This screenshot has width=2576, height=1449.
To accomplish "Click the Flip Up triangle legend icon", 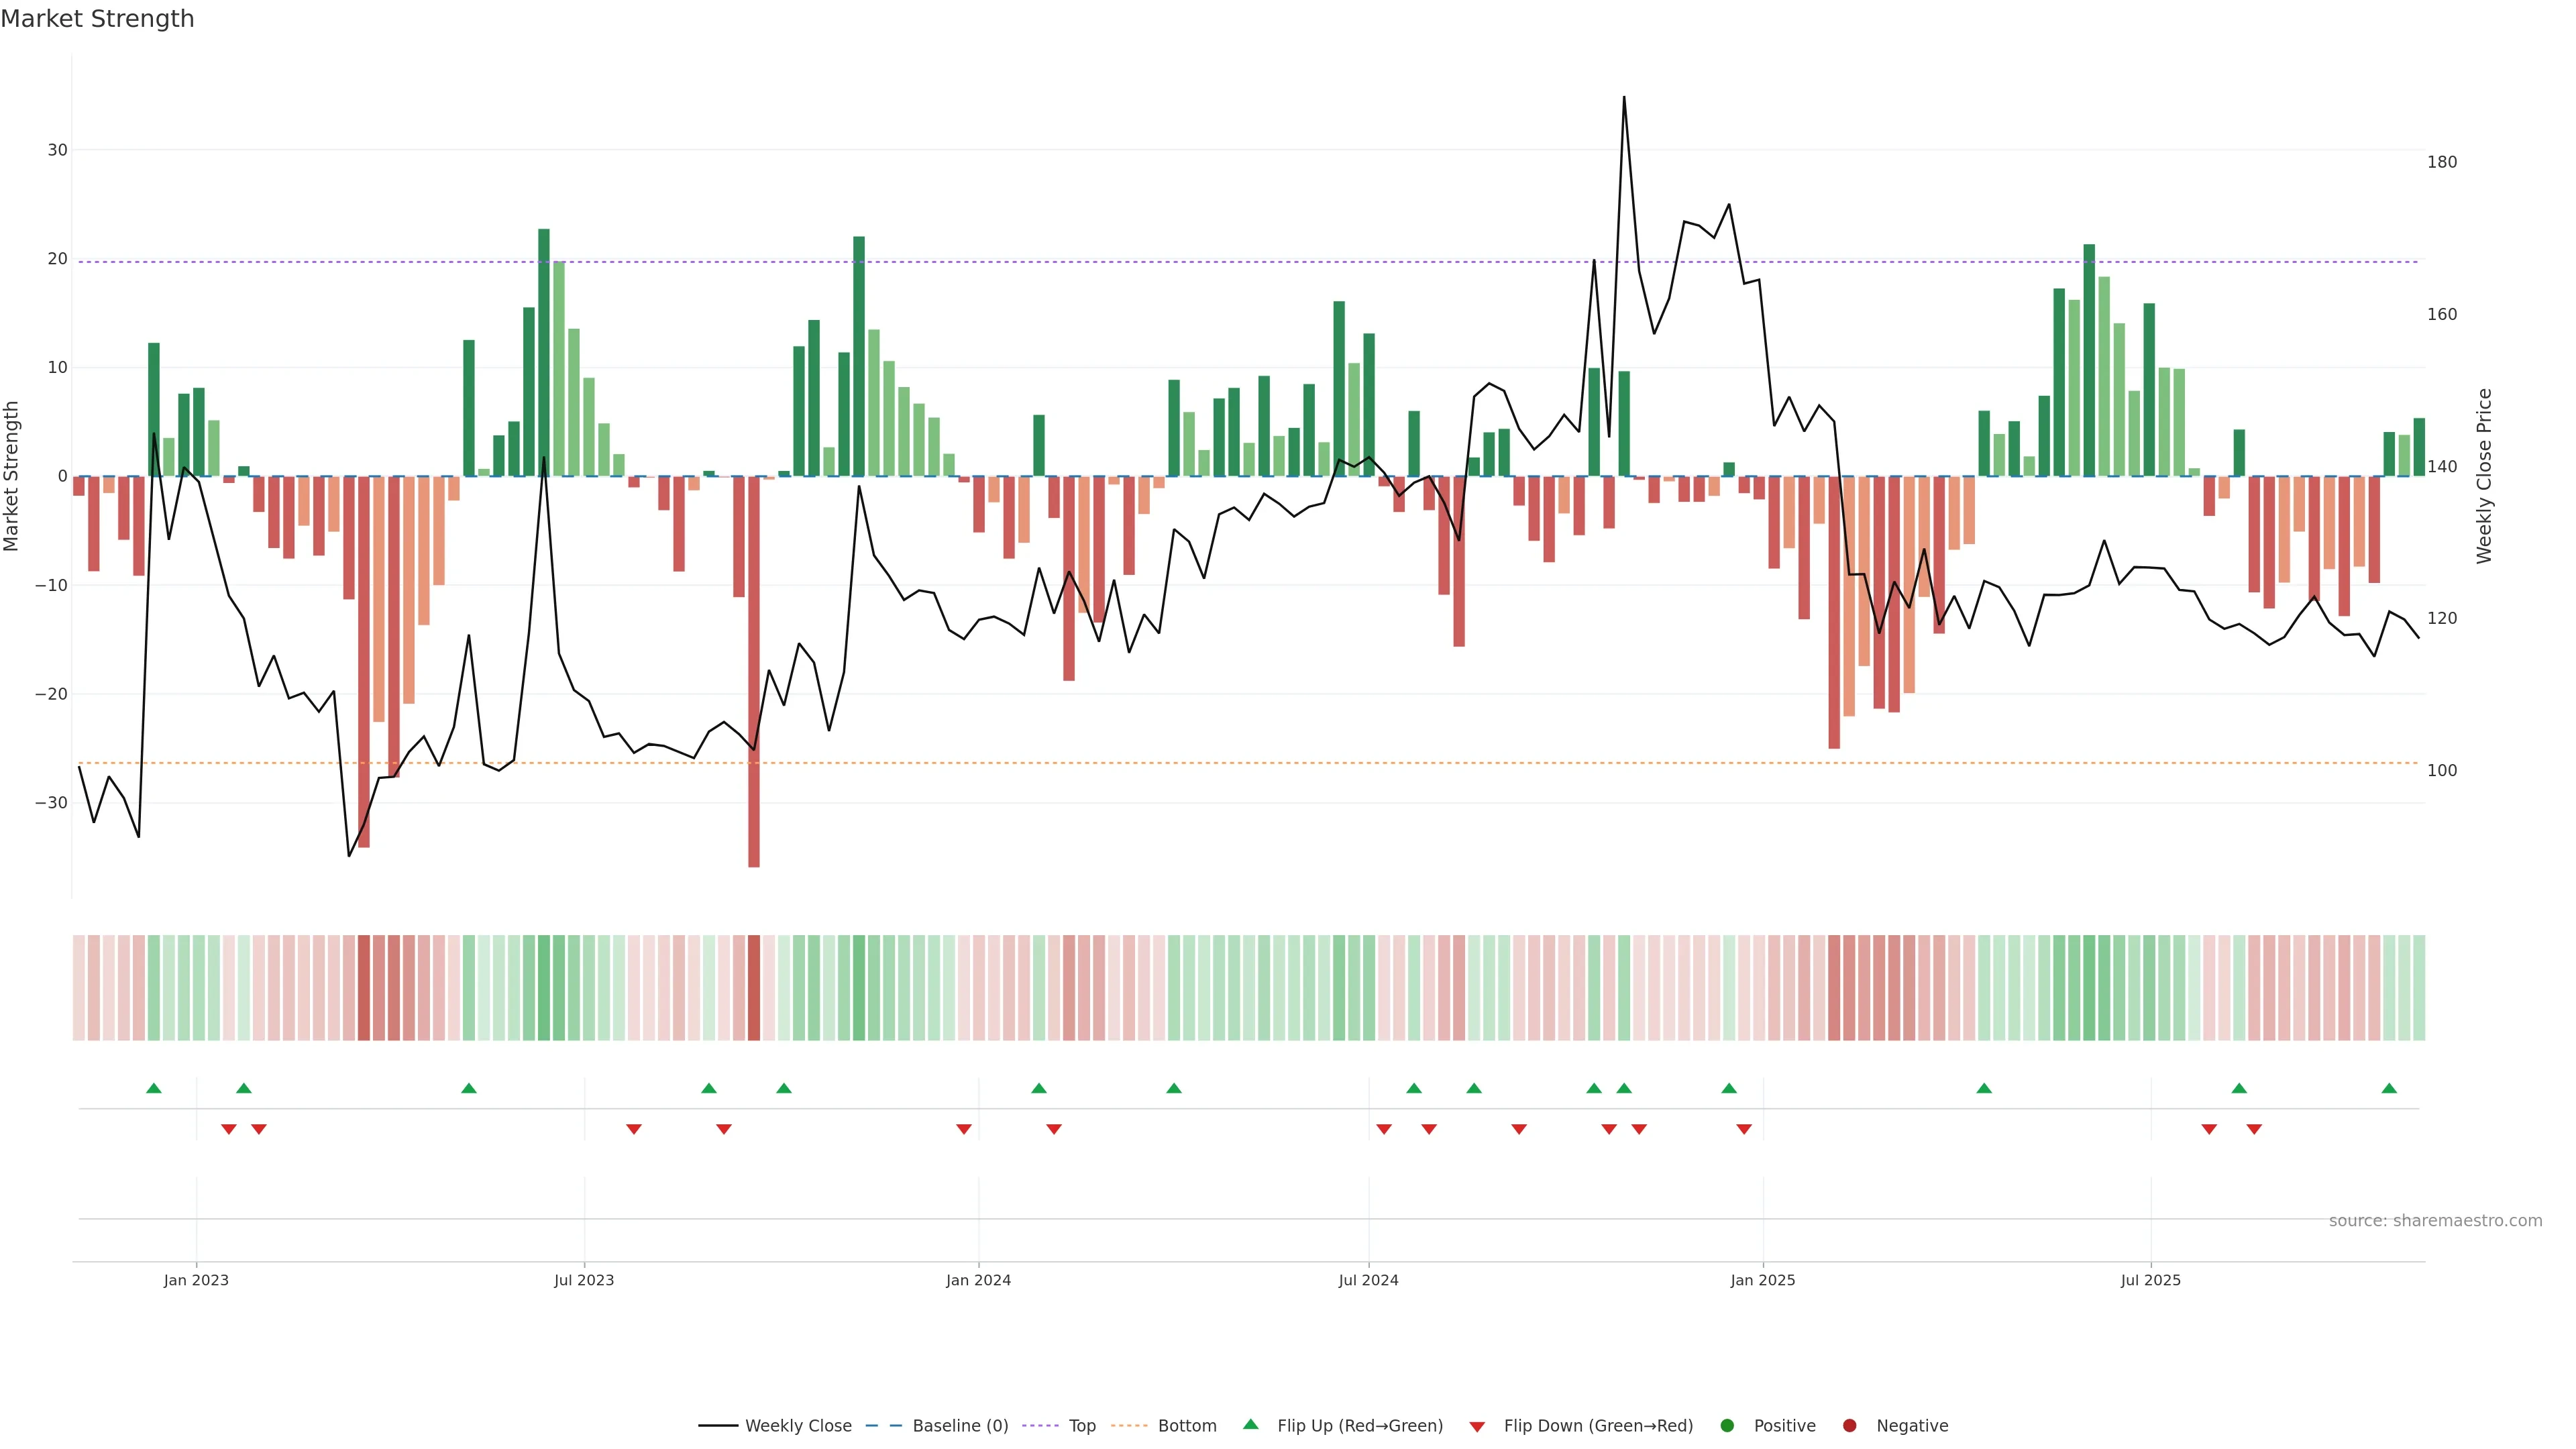I will click(1250, 1424).
